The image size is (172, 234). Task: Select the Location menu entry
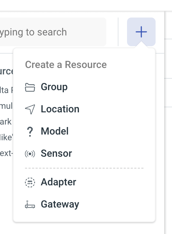coord(84,109)
